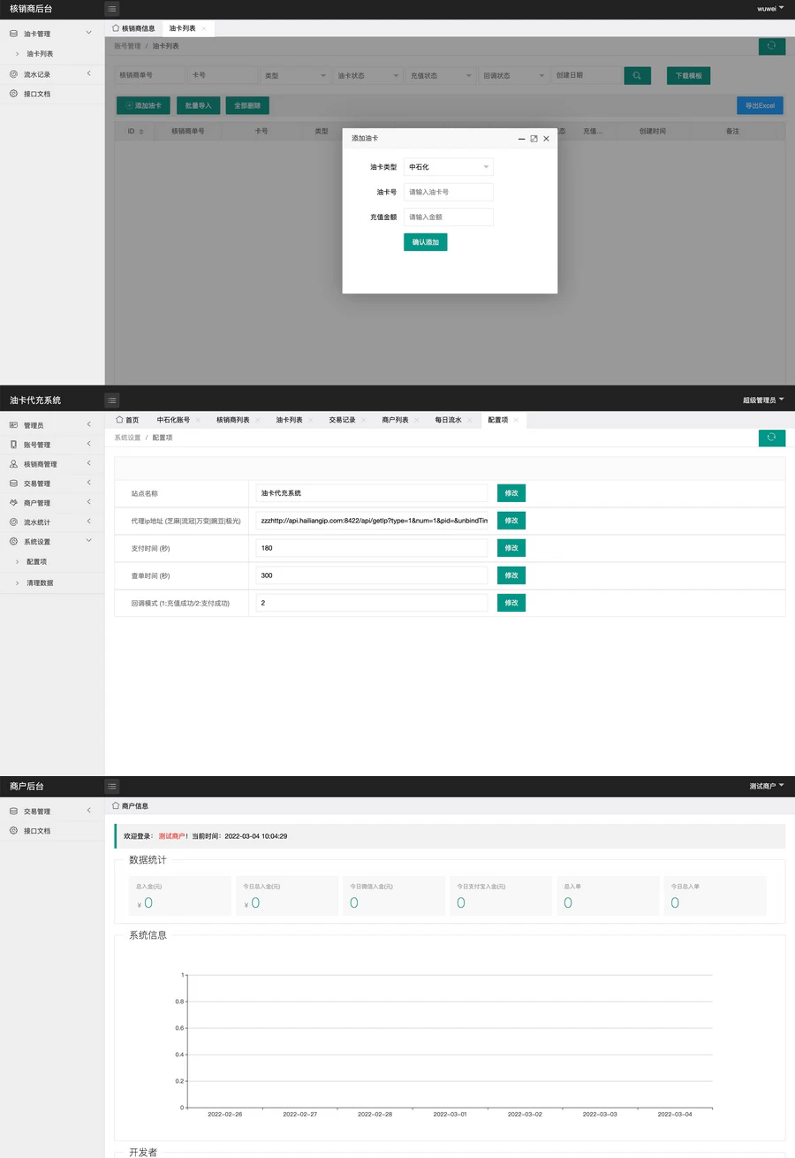
Task: Open the 超级管理员 user dropdown
Action: (763, 400)
